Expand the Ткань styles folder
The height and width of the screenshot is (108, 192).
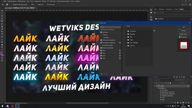[x=127, y=40]
